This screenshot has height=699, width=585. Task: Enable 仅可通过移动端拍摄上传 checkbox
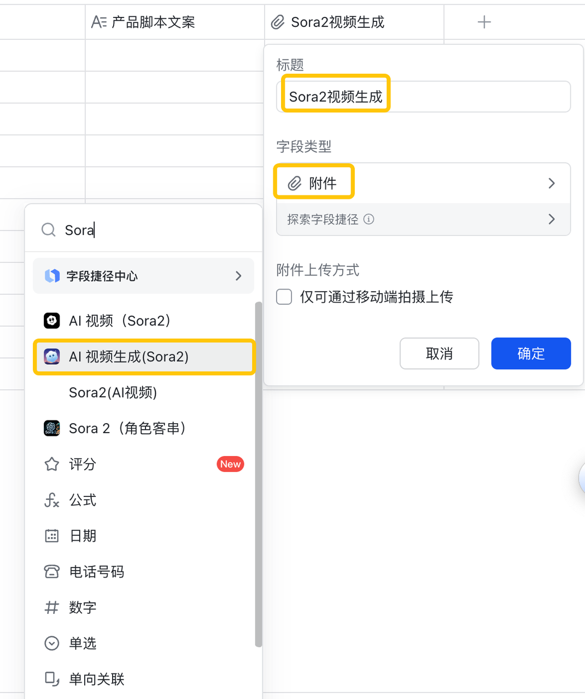pyautogui.click(x=284, y=297)
